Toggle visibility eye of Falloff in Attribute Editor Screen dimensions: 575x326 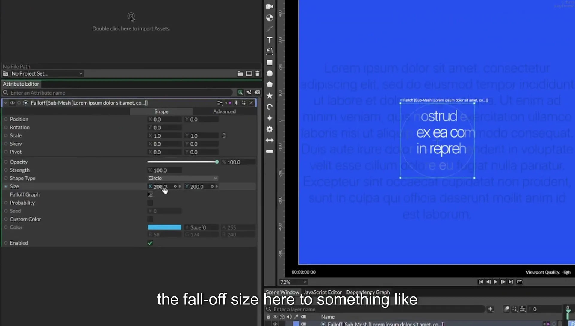tap(12, 103)
